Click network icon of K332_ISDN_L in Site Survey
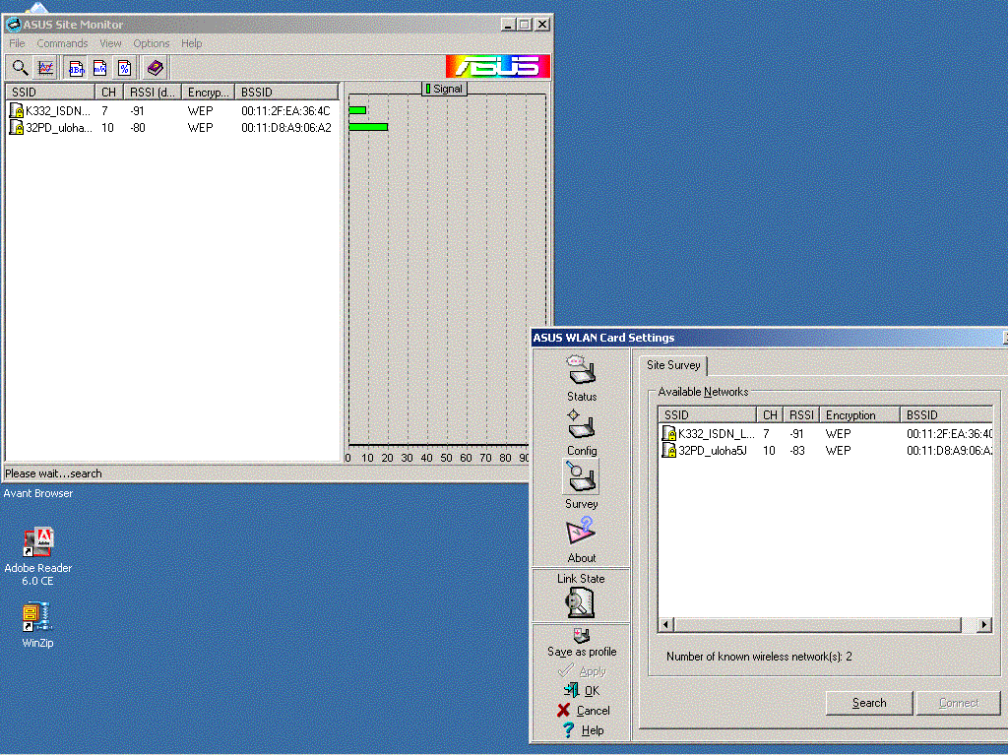This screenshot has height=756, width=1008. tap(669, 433)
